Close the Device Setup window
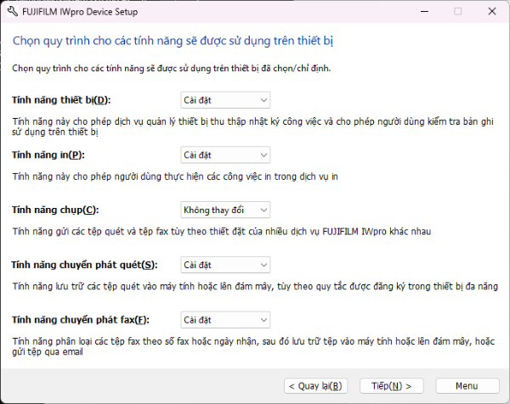 tap(492, 11)
